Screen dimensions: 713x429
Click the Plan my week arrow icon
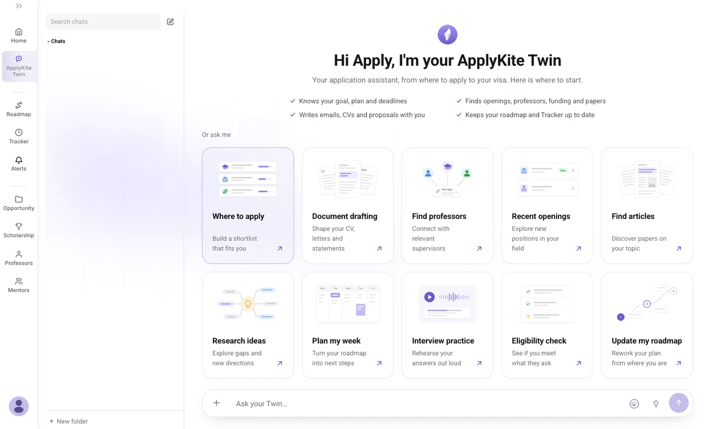(x=379, y=363)
